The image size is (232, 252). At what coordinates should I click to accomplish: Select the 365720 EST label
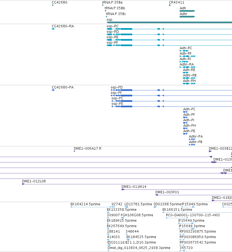coord(186,248)
